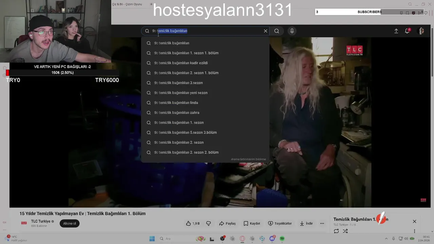434x244 pixels.
Task: Like the video with thumbs-up 1,9 B
Action: (x=193, y=223)
